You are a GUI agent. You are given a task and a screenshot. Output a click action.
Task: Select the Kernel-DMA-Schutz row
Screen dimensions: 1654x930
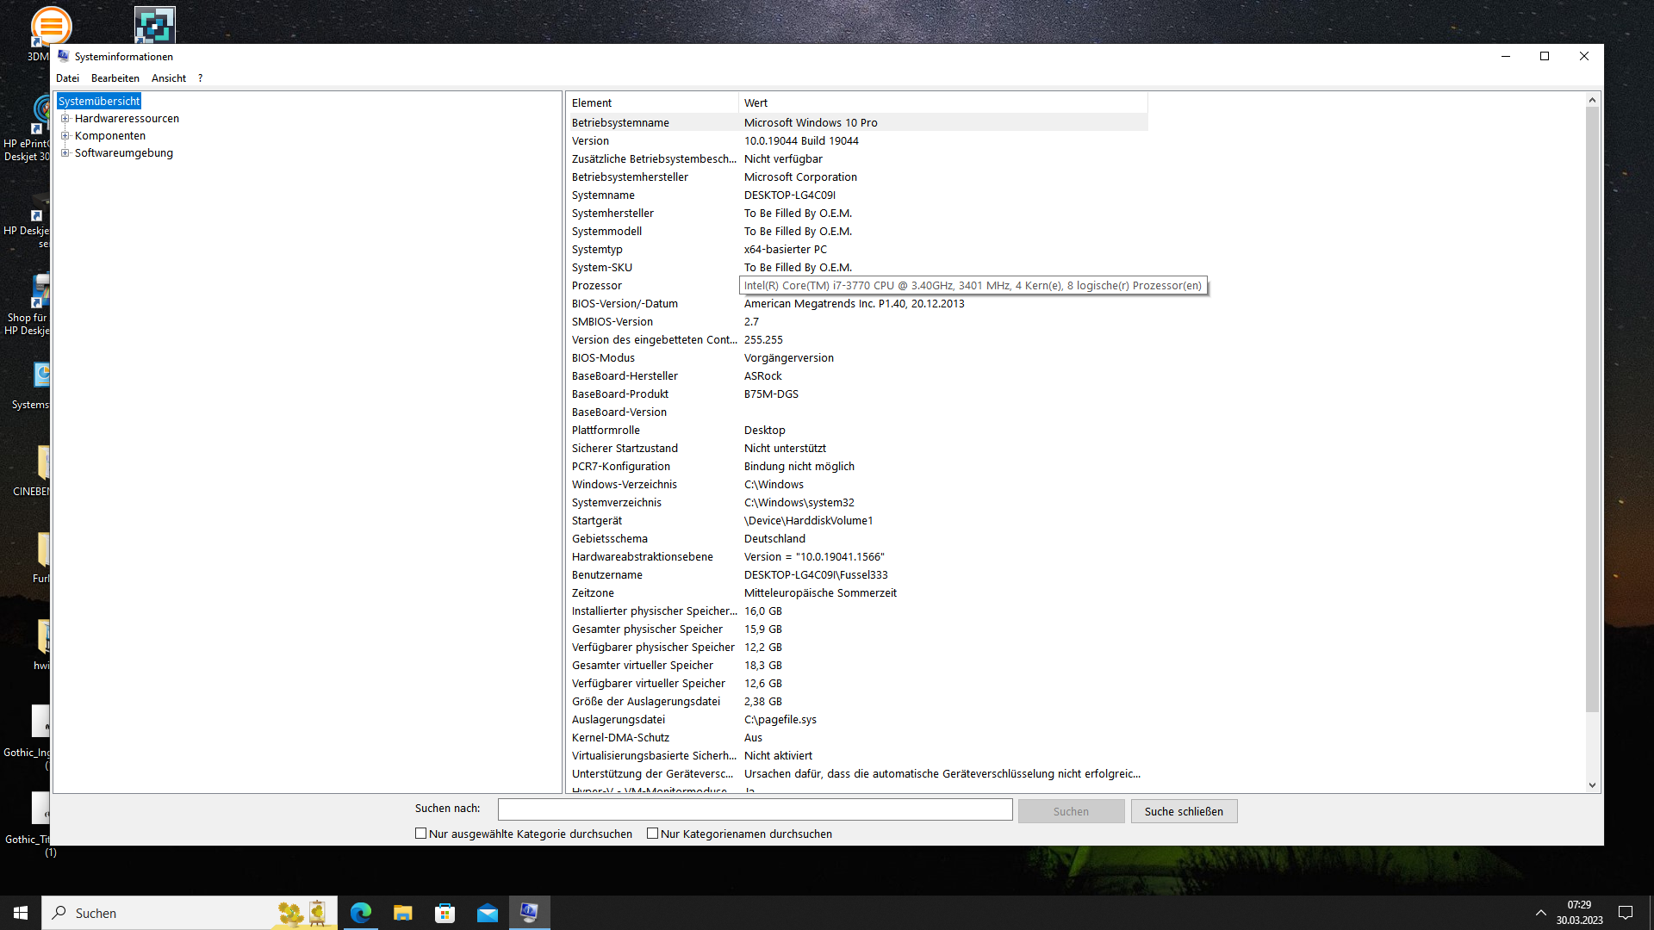857,738
